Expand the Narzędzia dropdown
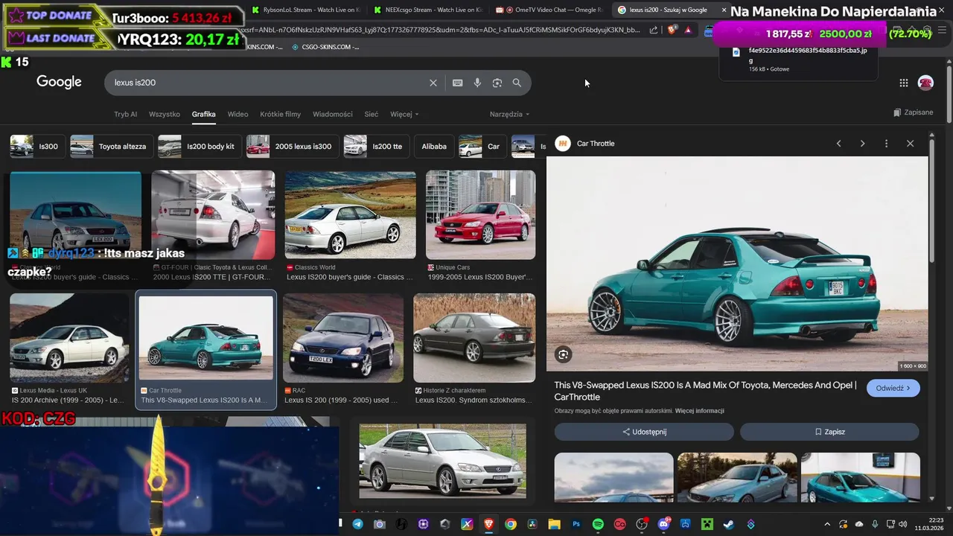This screenshot has height=536, width=953. [x=509, y=115]
